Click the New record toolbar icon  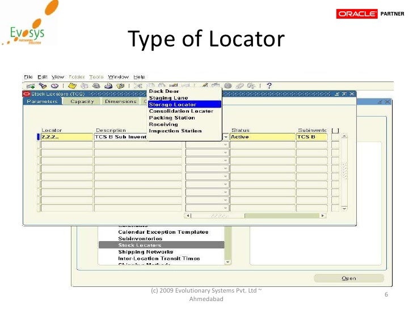(31, 86)
